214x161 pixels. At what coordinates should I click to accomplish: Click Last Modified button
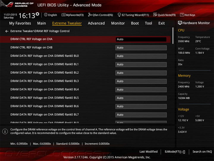click(x=149, y=152)
